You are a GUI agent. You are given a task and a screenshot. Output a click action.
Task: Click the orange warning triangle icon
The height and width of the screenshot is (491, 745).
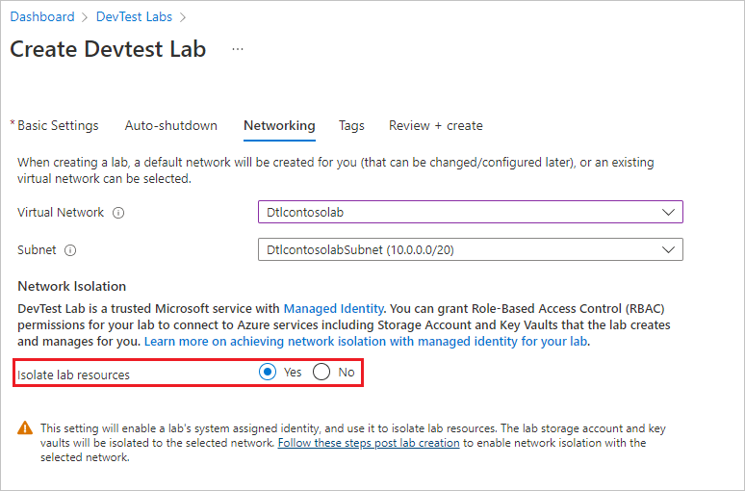coord(25,427)
